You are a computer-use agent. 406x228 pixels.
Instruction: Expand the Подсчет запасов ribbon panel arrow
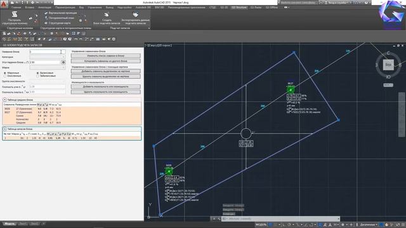pyautogui.click(x=149, y=28)
